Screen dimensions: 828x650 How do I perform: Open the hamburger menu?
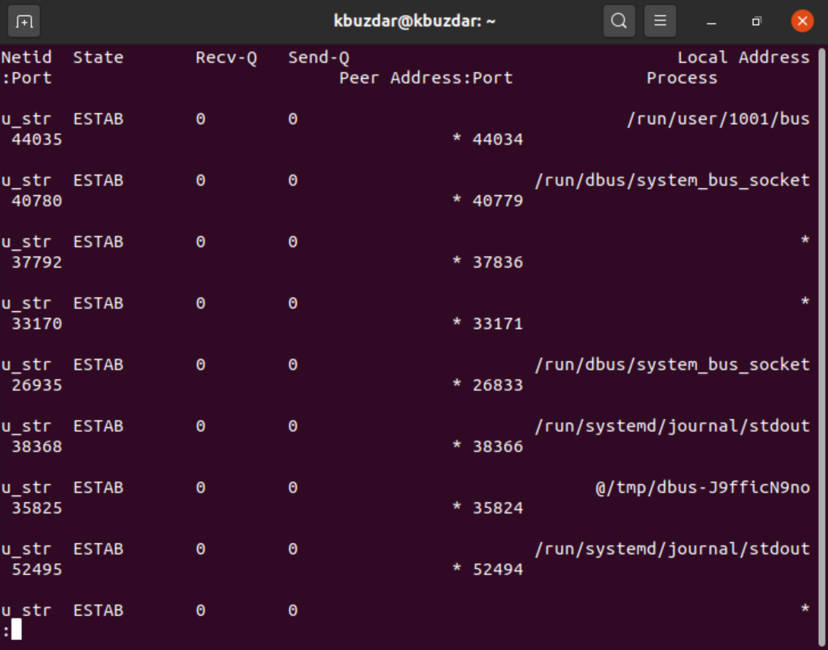tap(660, 21)
